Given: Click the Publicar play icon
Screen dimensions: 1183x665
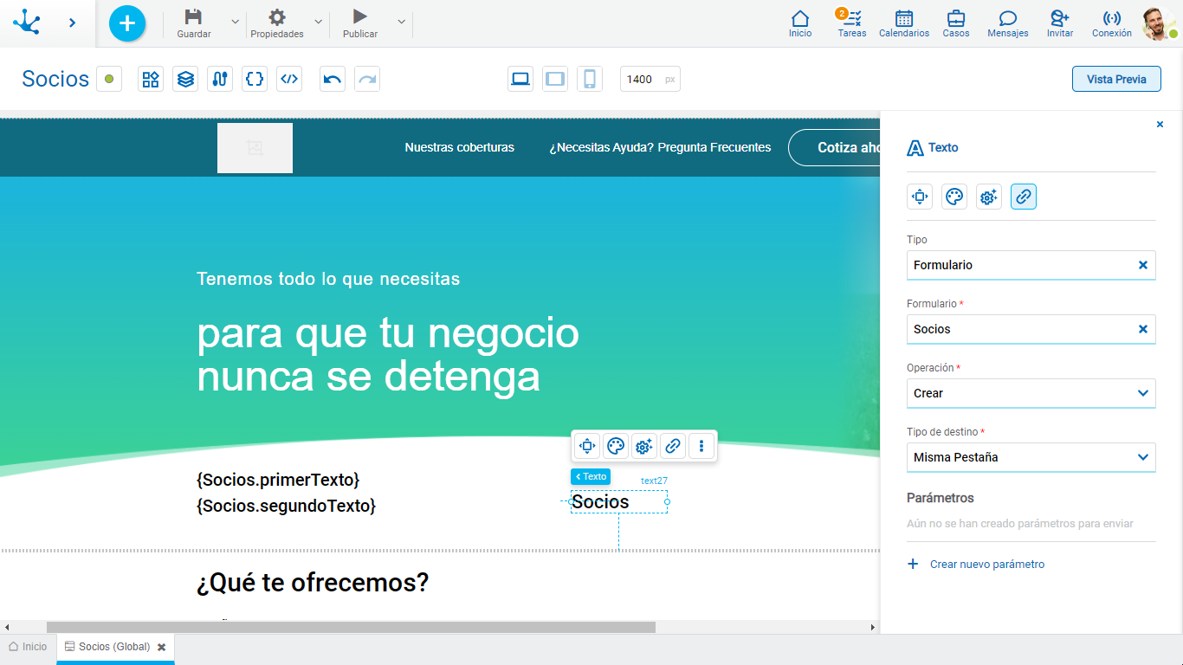Looking at the screenshot, I should point(360,16).
